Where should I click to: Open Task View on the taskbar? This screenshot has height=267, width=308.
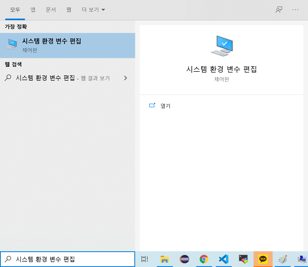[x=145, y=259]
